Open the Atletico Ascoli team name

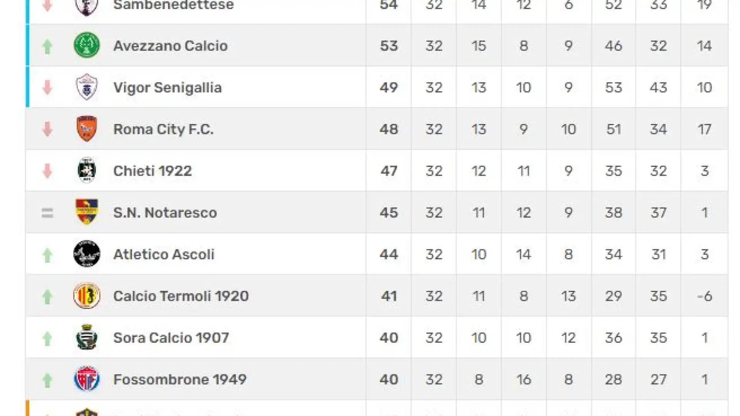pyautogui.click(x=164, y=254)
